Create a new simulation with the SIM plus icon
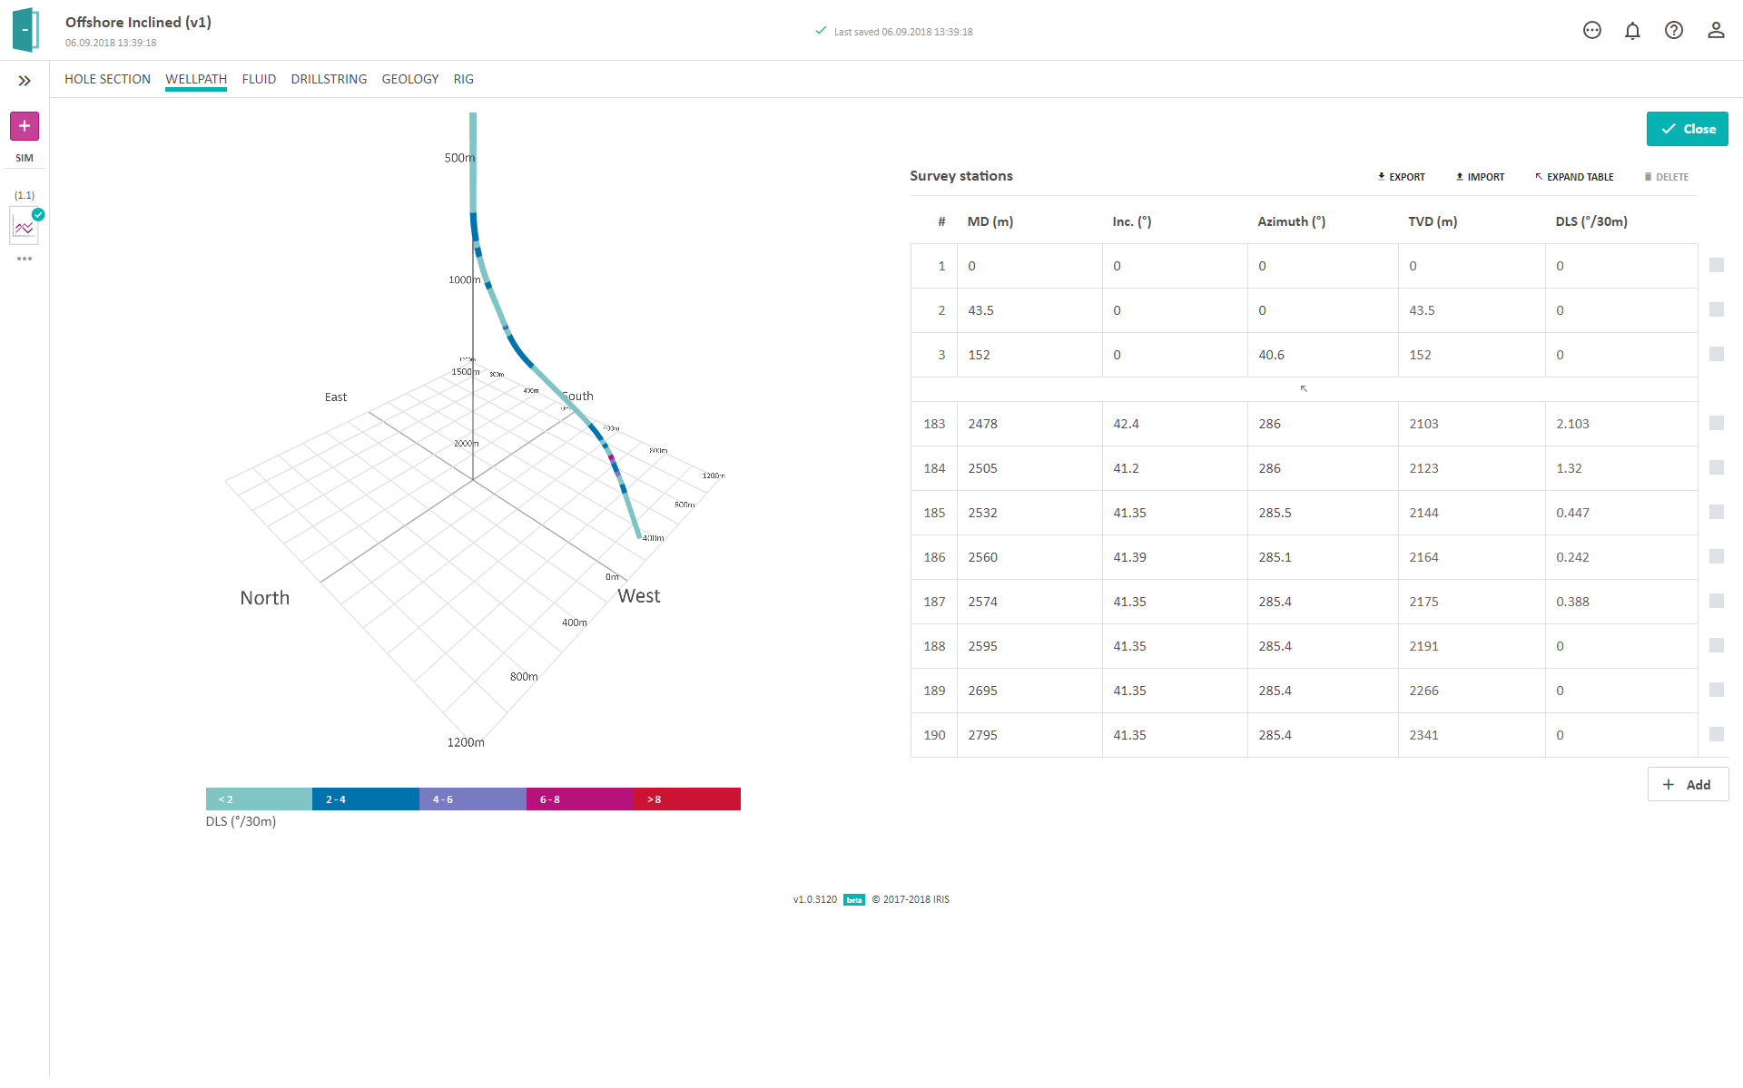This screenshot has width=1743, height=1088. click(x=24, y=126)
